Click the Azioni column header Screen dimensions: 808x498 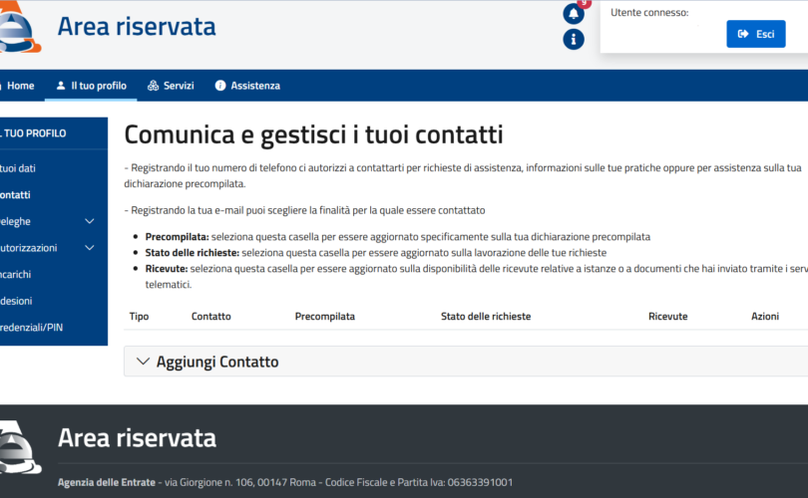tap(765, 316)
